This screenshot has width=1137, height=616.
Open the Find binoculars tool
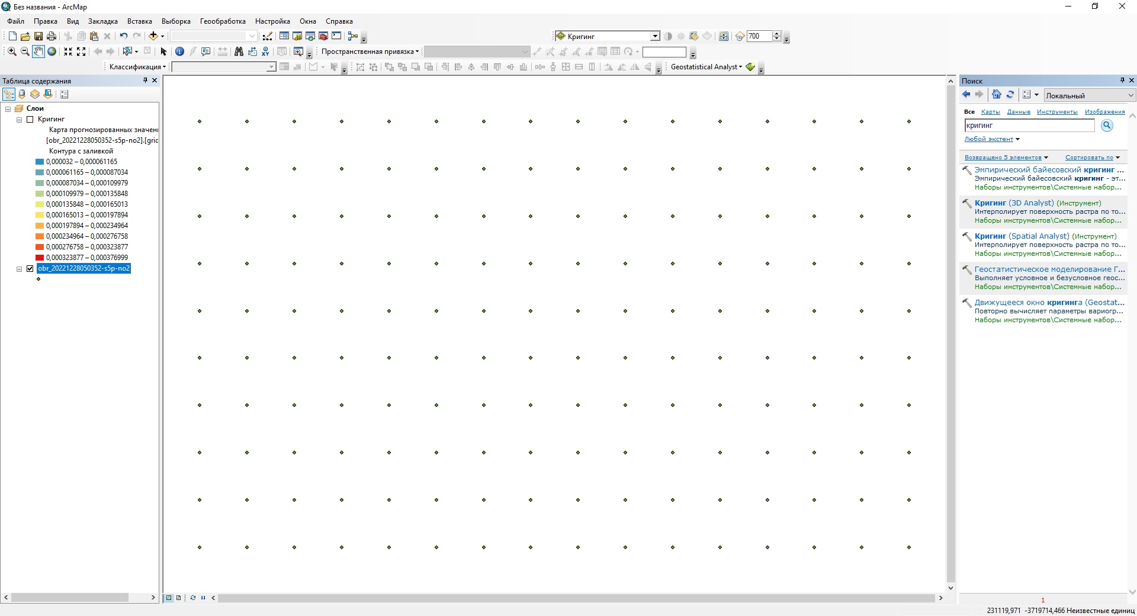coord(239,52)
